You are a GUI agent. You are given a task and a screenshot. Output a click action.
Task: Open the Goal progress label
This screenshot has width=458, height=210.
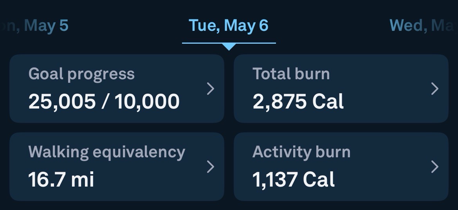(x=81, y=74)
